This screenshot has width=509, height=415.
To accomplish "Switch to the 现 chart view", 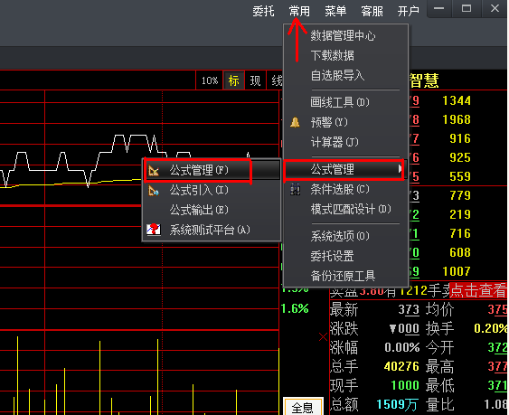I will pyautogui.click(x=255, y=80).
